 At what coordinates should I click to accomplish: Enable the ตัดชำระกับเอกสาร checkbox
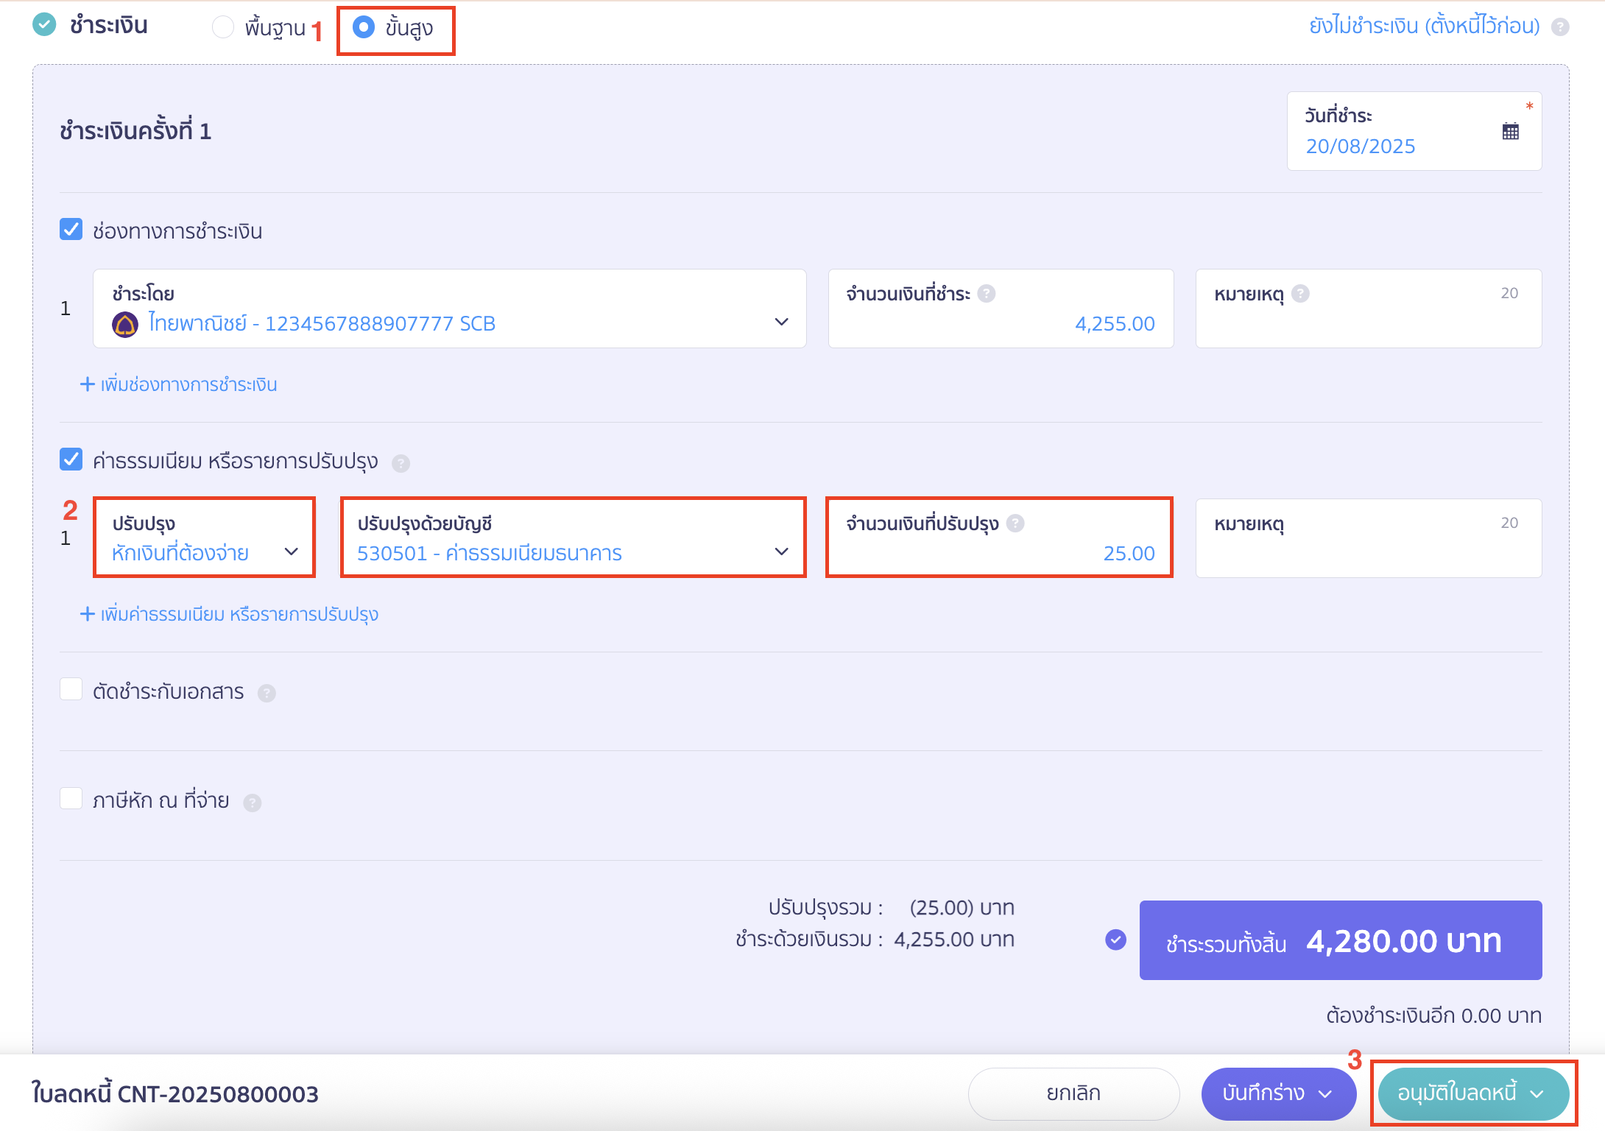[71, 689]
